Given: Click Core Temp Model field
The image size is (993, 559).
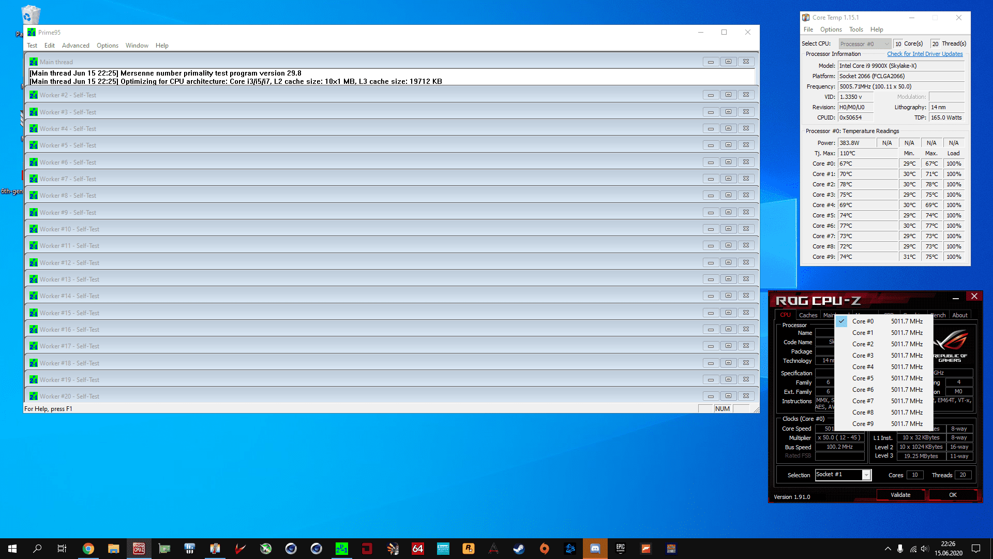Looking at the screenshot, I should point(901,66).
